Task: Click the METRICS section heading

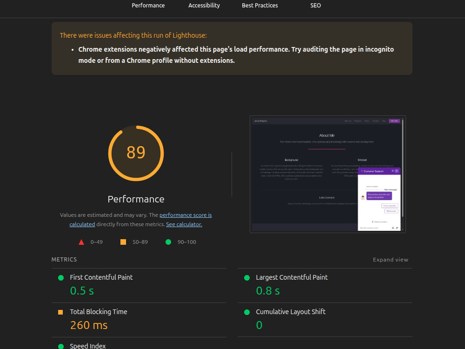Action: (x=64, y=259)
